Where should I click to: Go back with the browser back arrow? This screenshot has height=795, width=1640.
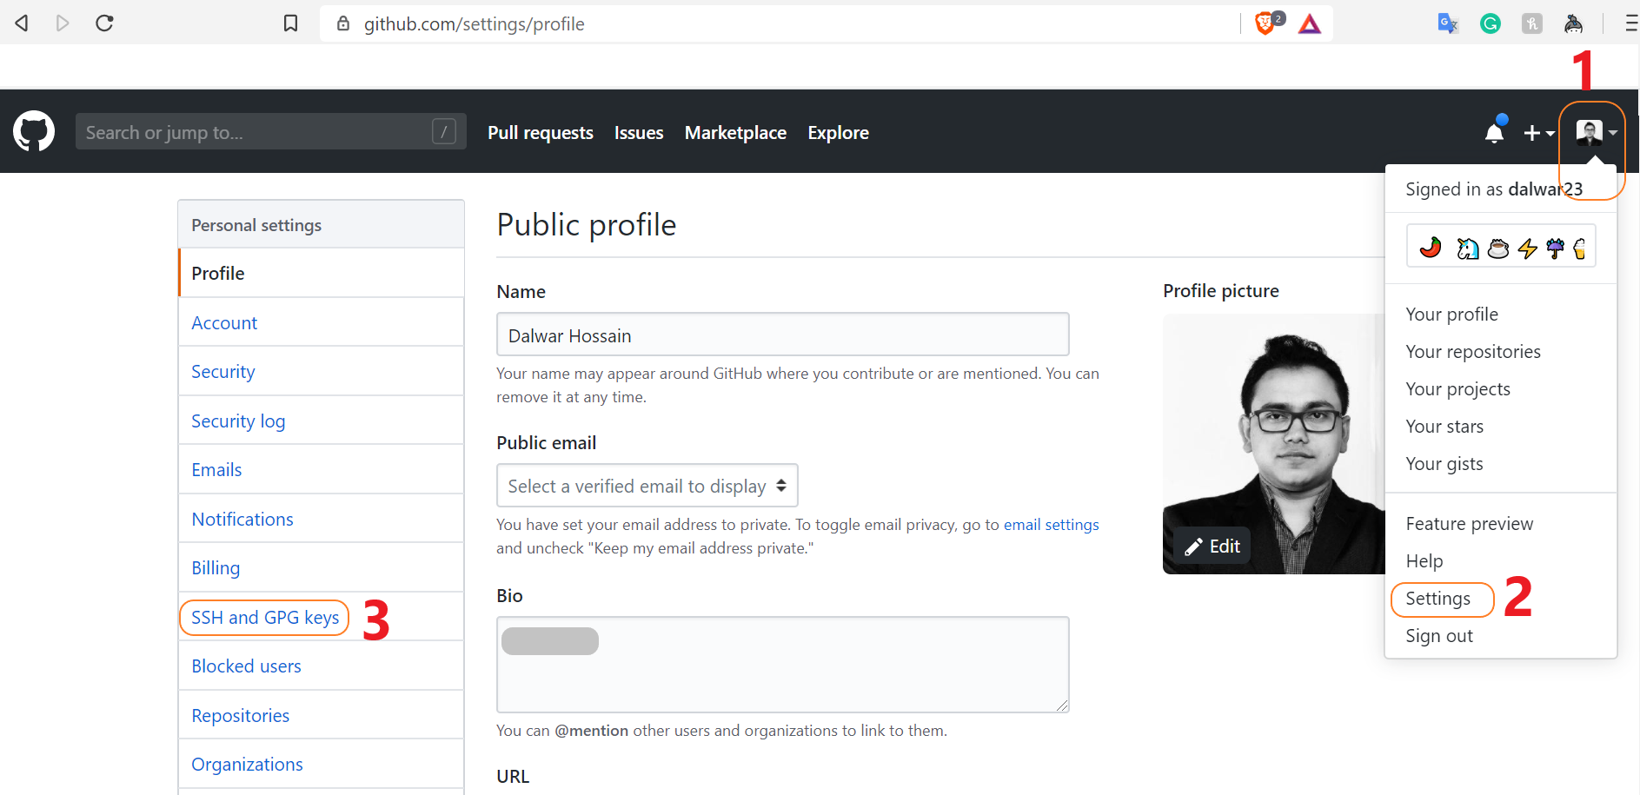point(23,23)
